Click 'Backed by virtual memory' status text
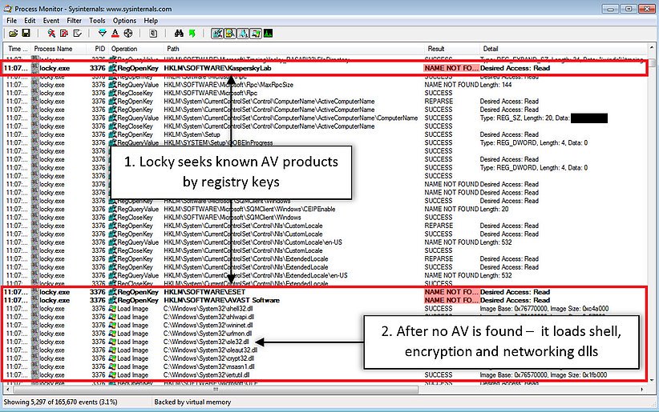 point(192,402)
